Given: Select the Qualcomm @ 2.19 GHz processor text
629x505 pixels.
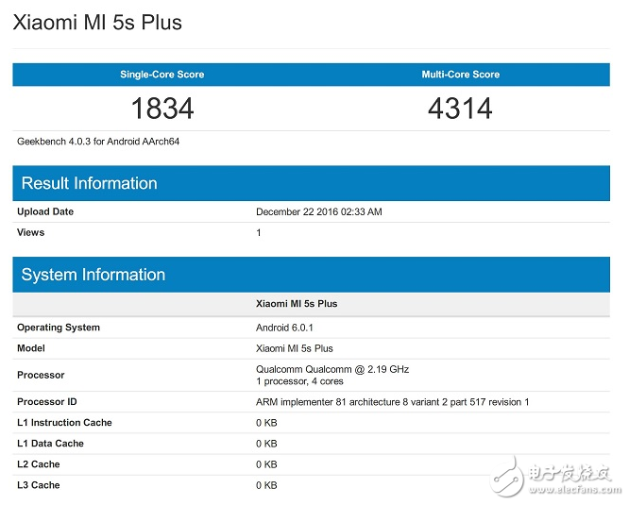Looking at the screenshot, I should [x=332, y=369].
